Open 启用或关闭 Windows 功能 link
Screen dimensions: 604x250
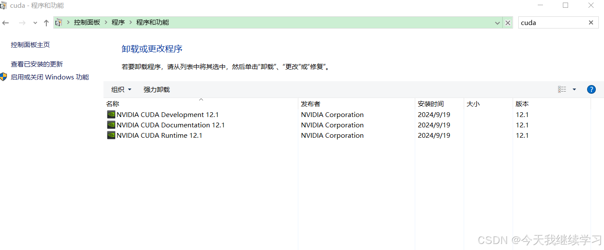50,77
